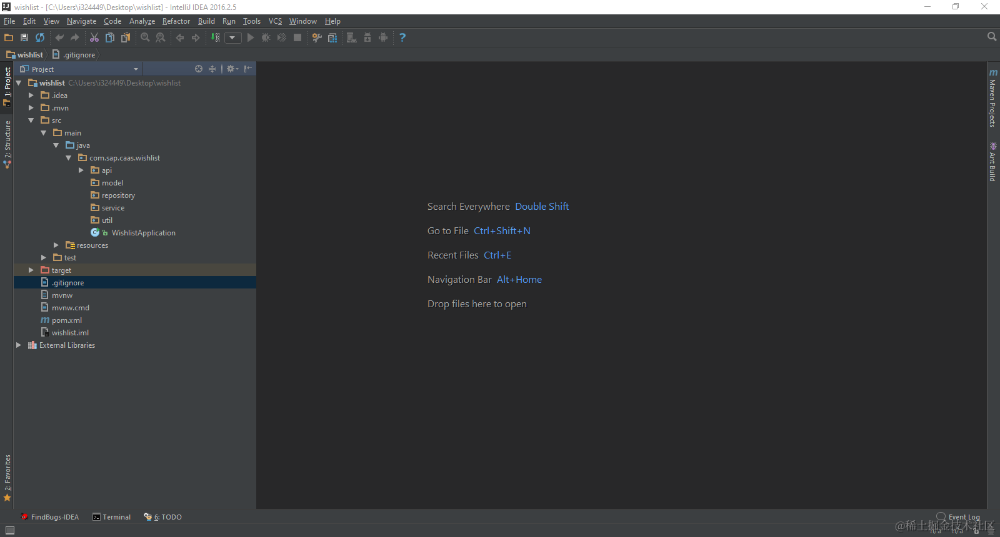Viewport: 1000px width, 537px height.
Task: Open the VCS menu
Action: 275,21
